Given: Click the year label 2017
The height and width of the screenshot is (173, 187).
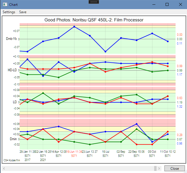Looking at the screenshot, I should (x=28, y=160).
